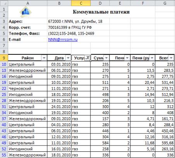Select the Адрес: label cell
175x158 pixels.
click(28, 21)
